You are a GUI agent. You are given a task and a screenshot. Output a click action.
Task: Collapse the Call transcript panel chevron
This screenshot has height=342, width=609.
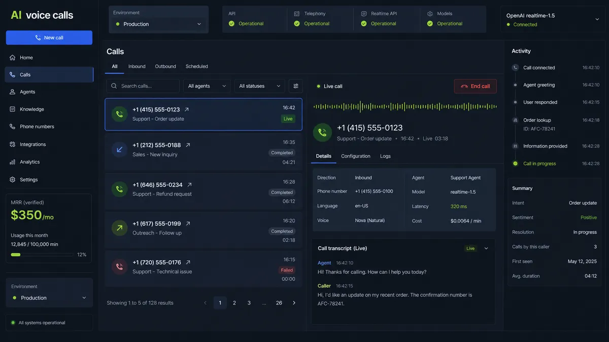coord(486,248)
